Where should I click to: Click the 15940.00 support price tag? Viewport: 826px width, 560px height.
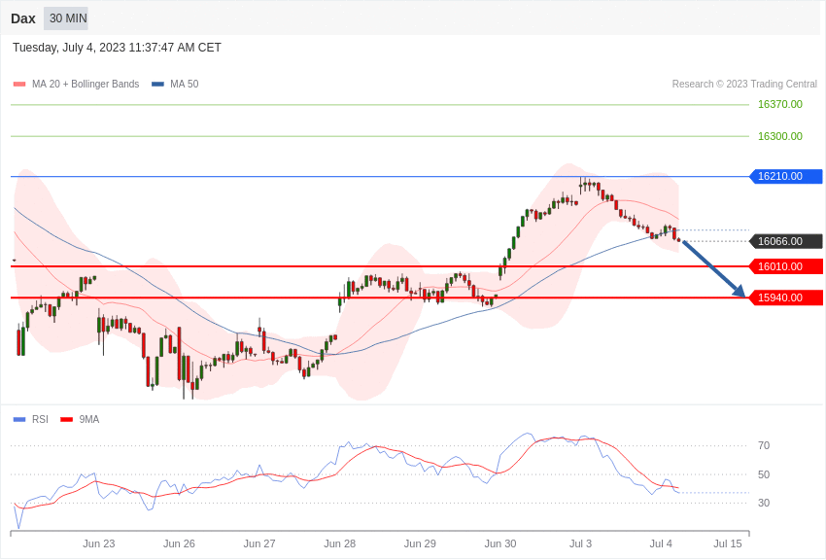click(x=785, y=297)
